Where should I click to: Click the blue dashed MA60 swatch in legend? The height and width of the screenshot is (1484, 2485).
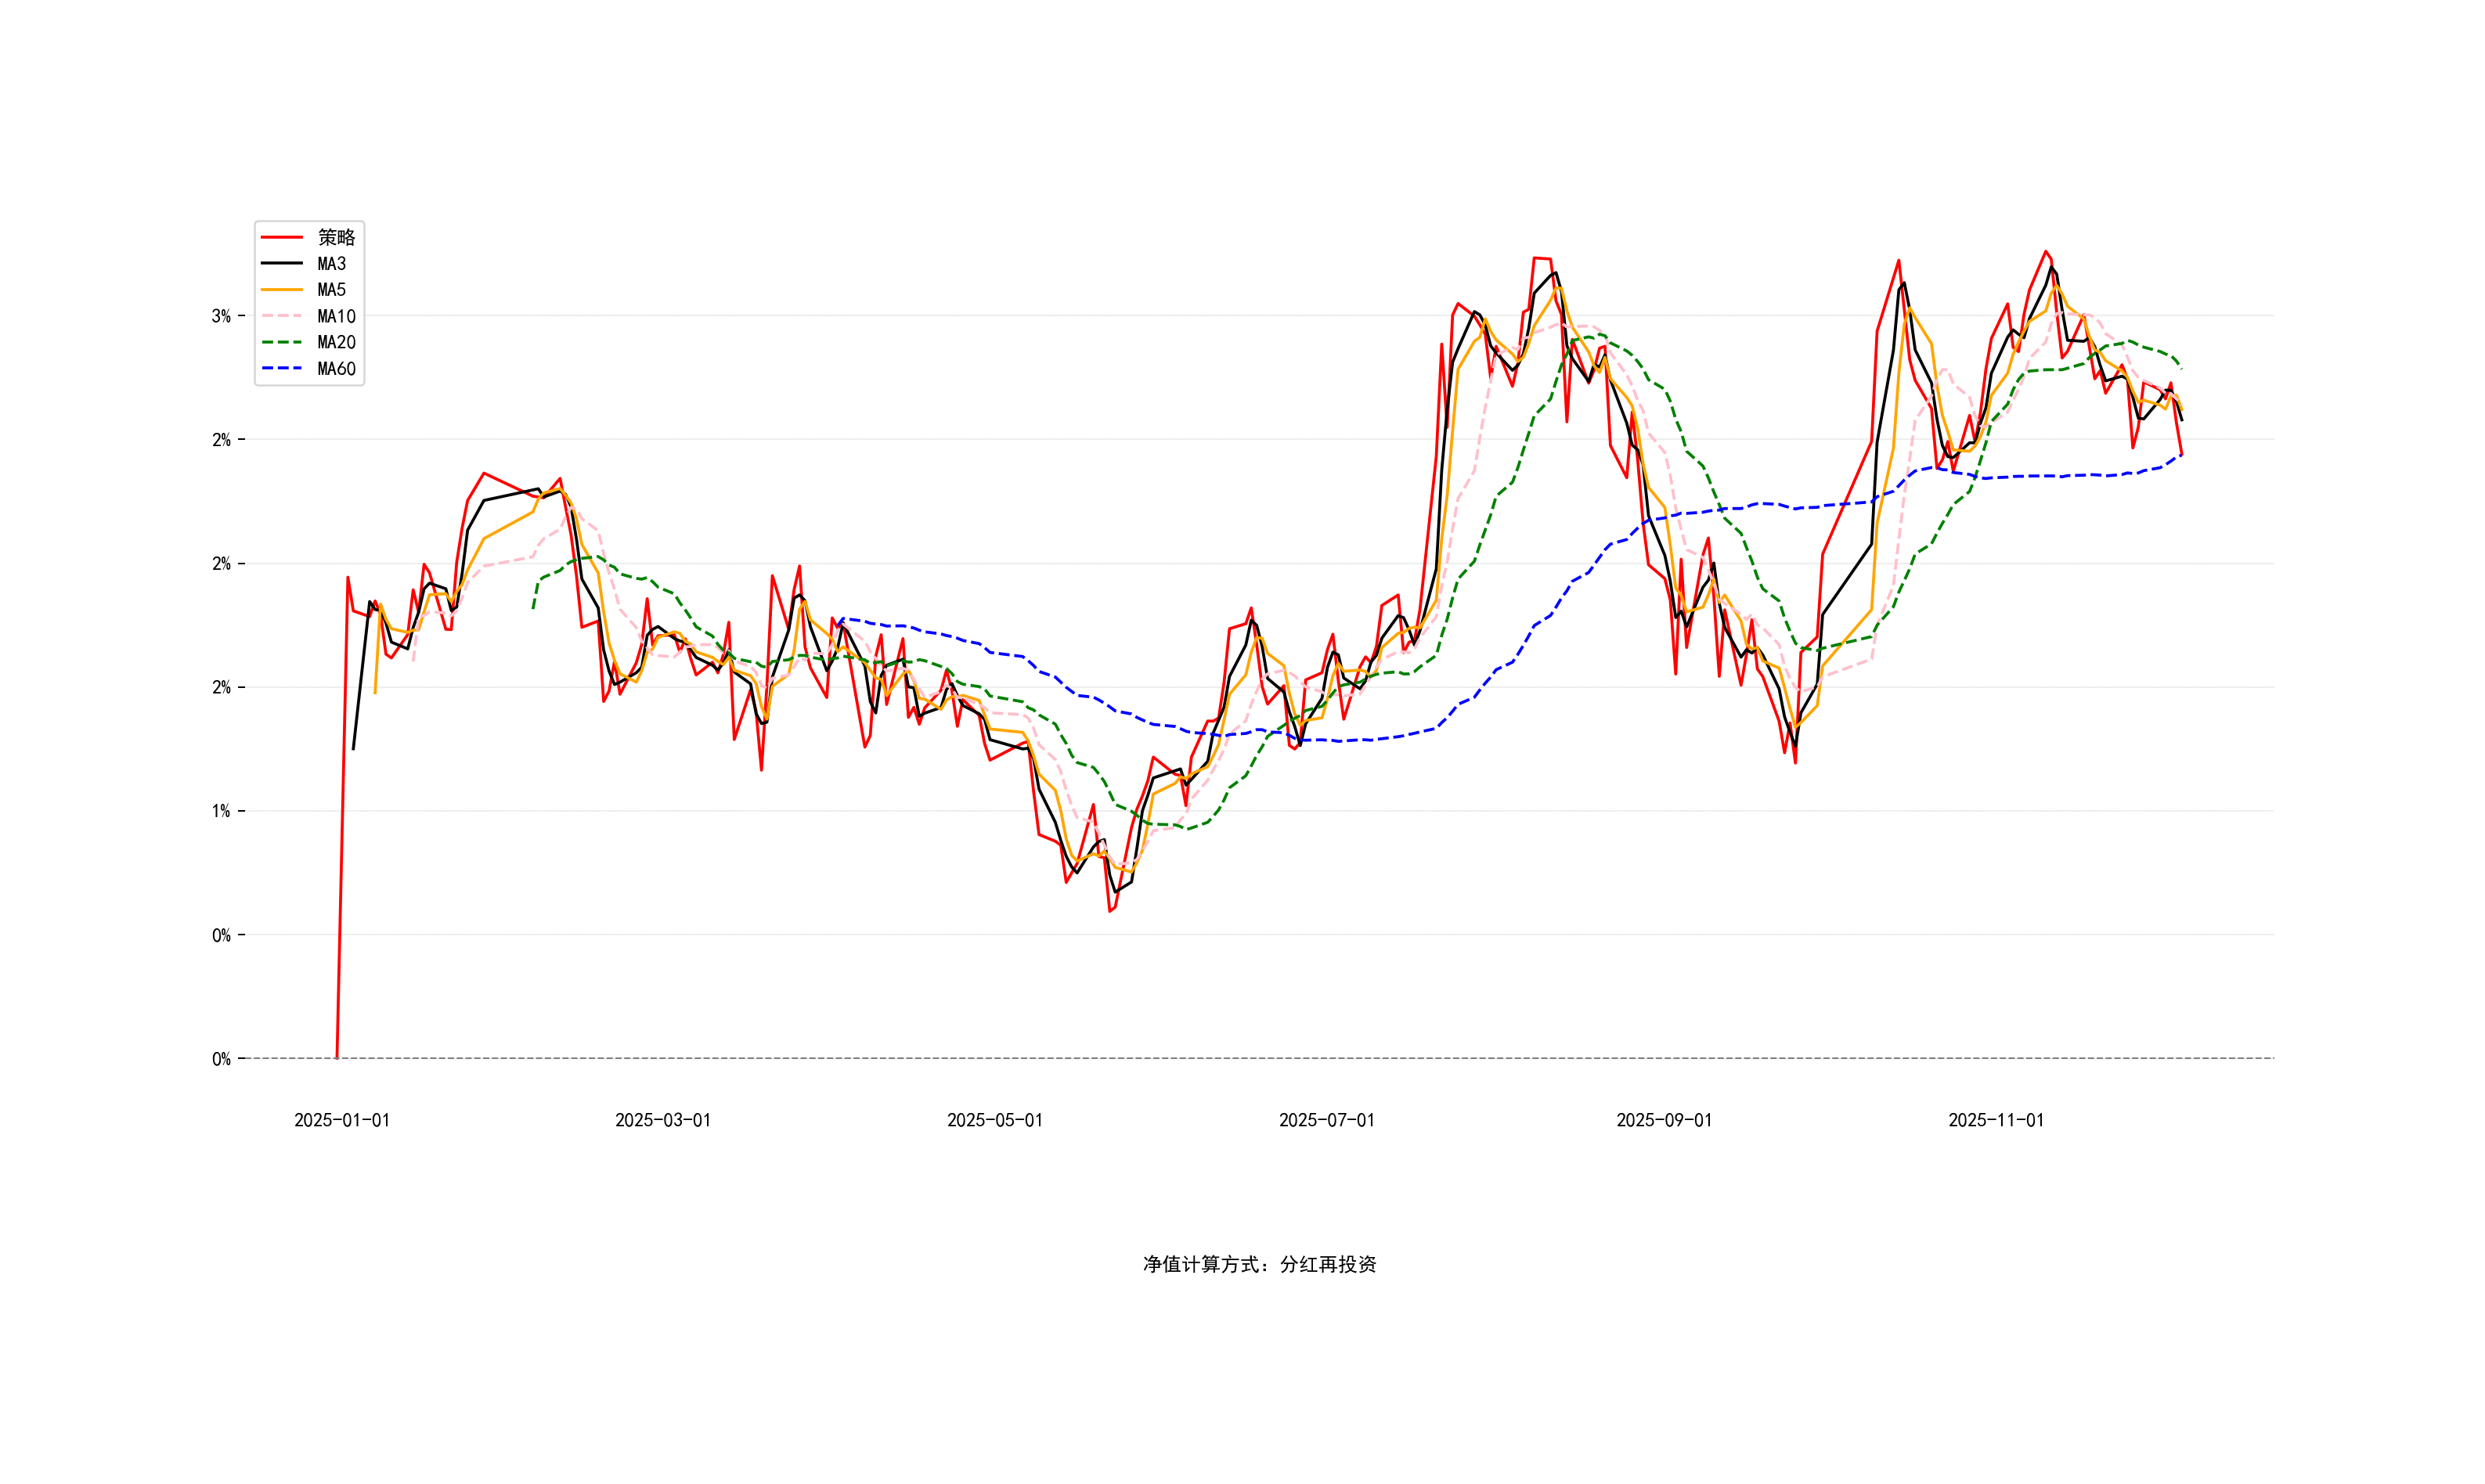tap(281, 369)
